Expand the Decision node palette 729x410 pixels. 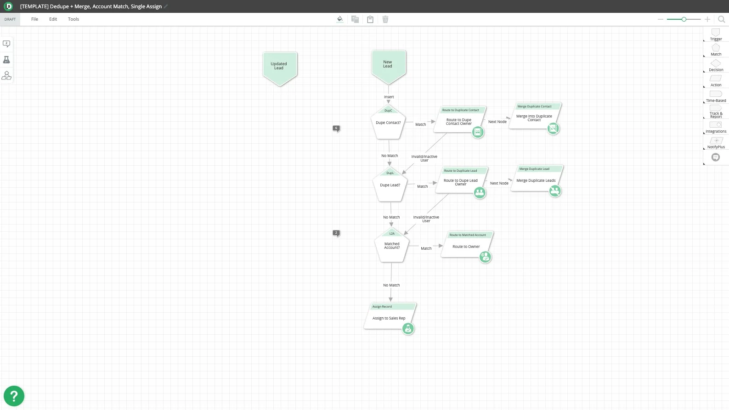click(716, 65)
